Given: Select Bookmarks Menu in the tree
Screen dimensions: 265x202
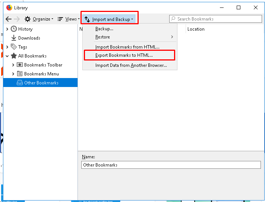Looking at the screenshot, I should click(42, 74).
